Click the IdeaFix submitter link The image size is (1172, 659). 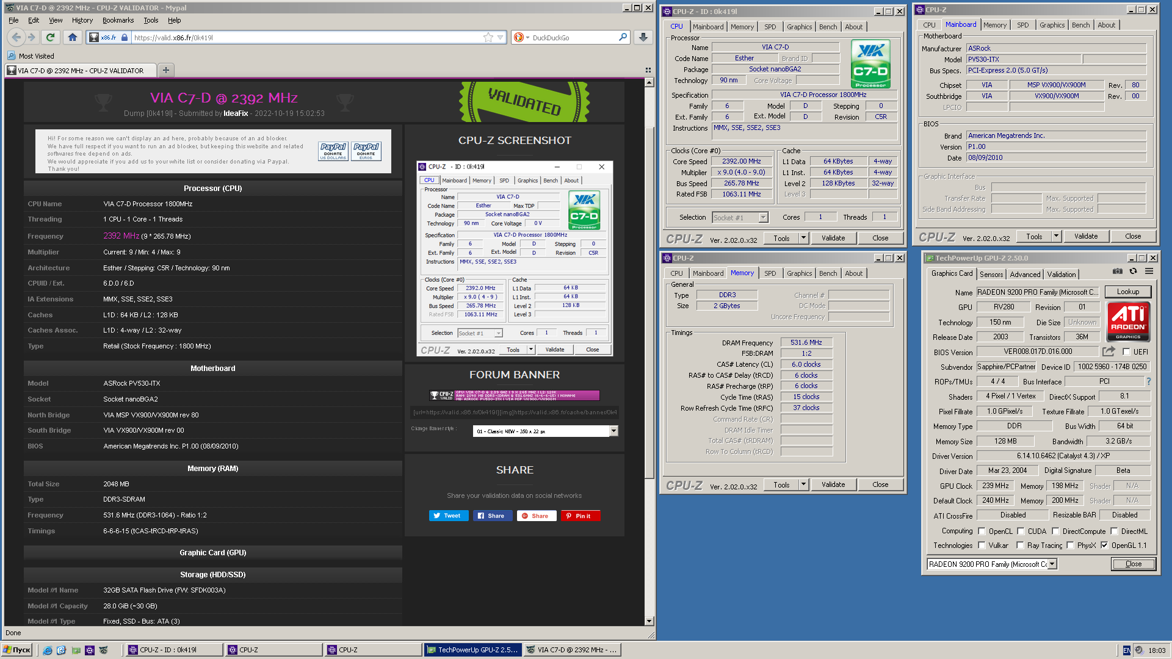236,113
